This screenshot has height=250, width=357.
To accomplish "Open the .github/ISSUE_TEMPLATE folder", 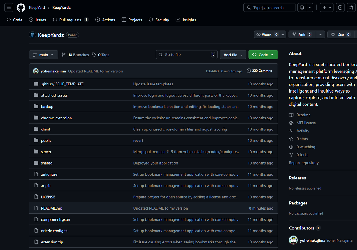I will [62, 84].
